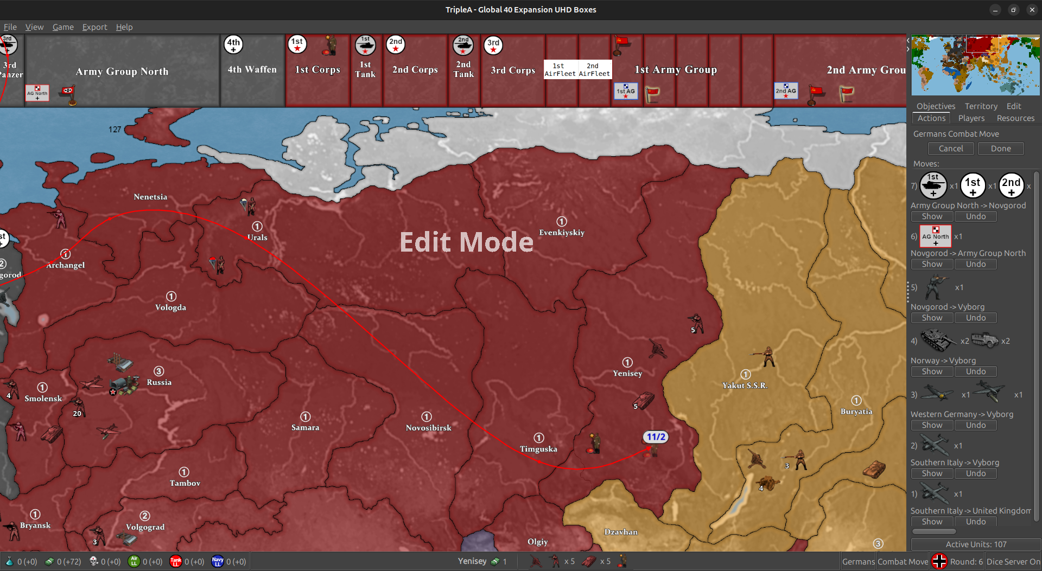Screen dimensions: 1042x571
Task: Switch to the Territory tab
Action: [x=981, y=106]
